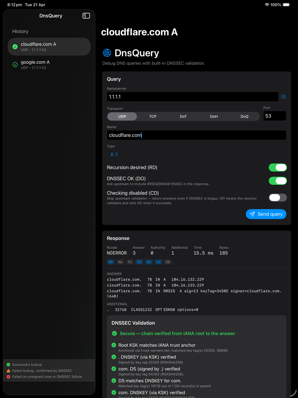Click the RRSIG answer record line
Screen dimensions: 298x398
pyautogui.click(x=194, y=293)
